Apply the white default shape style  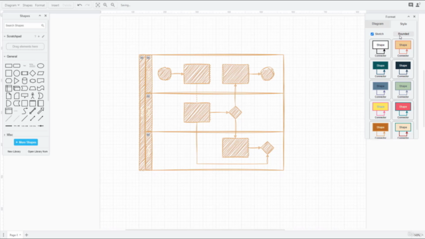point(381,48)
